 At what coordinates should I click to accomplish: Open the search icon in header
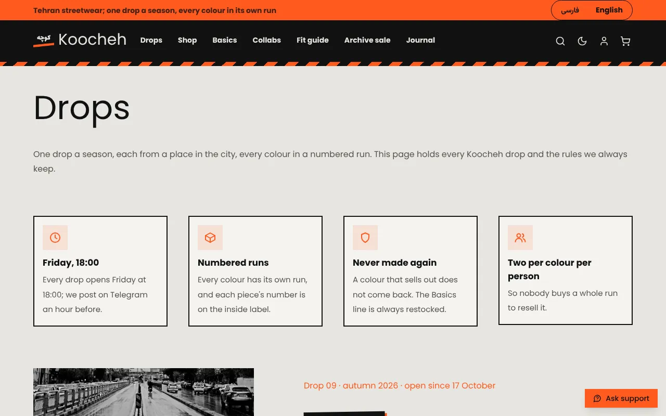[560, 41]
